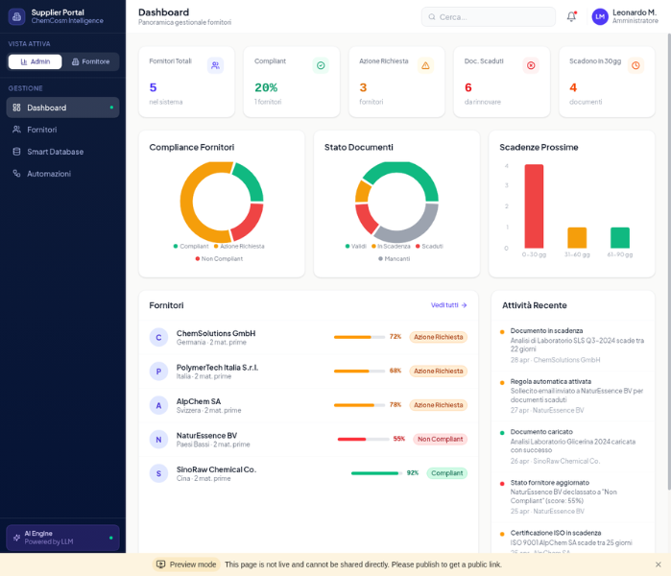Switch to Fornitore view
671x576 pixels.
click(90, 61)
